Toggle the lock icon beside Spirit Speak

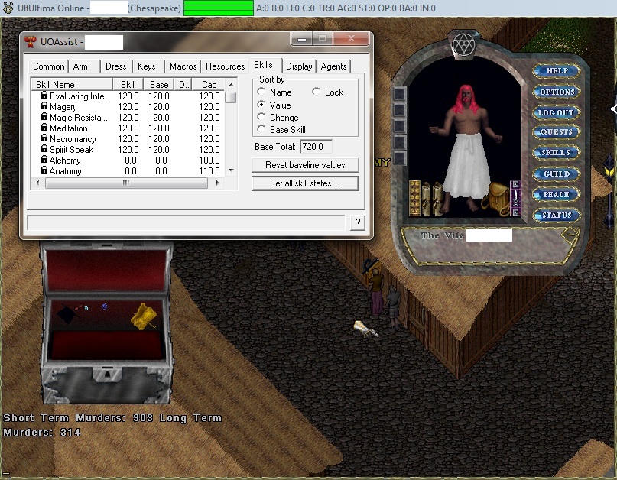(x=44, y=149)
